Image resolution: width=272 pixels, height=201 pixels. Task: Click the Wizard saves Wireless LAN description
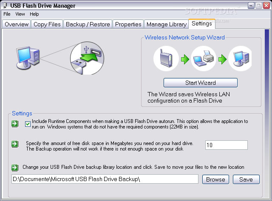189,98
